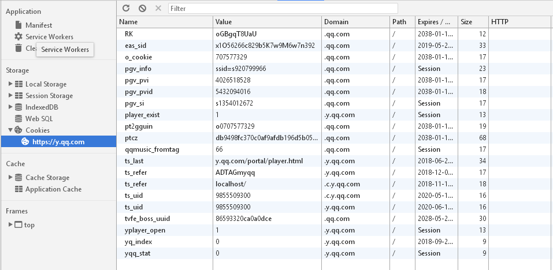553x270 pixels.
Task: Expand Cache Storage tree node
Action: 10,177
